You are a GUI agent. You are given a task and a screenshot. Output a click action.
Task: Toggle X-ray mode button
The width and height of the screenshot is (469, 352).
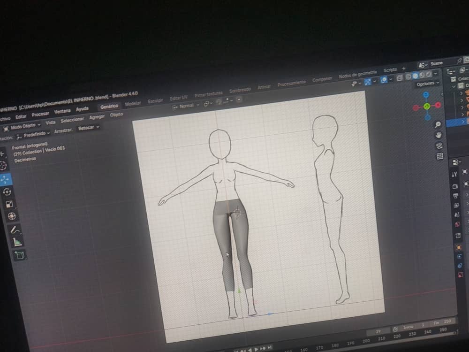pyautogui.click(x=399, y=78)
